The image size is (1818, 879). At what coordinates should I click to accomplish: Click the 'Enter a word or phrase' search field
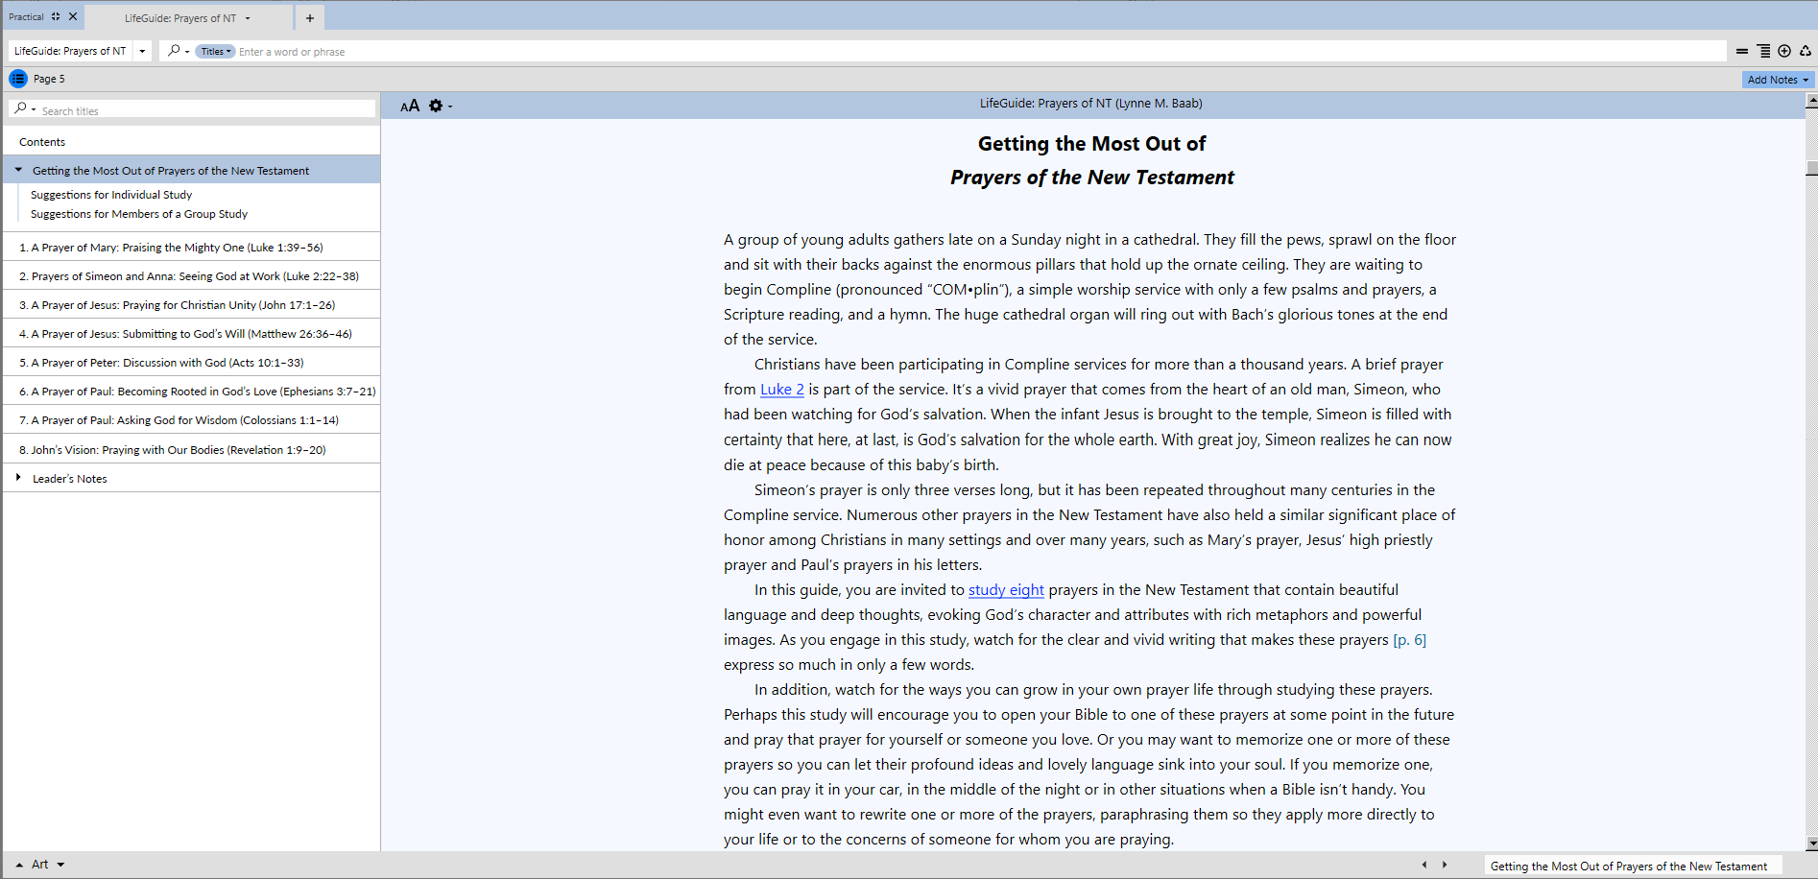coord(979,52)
